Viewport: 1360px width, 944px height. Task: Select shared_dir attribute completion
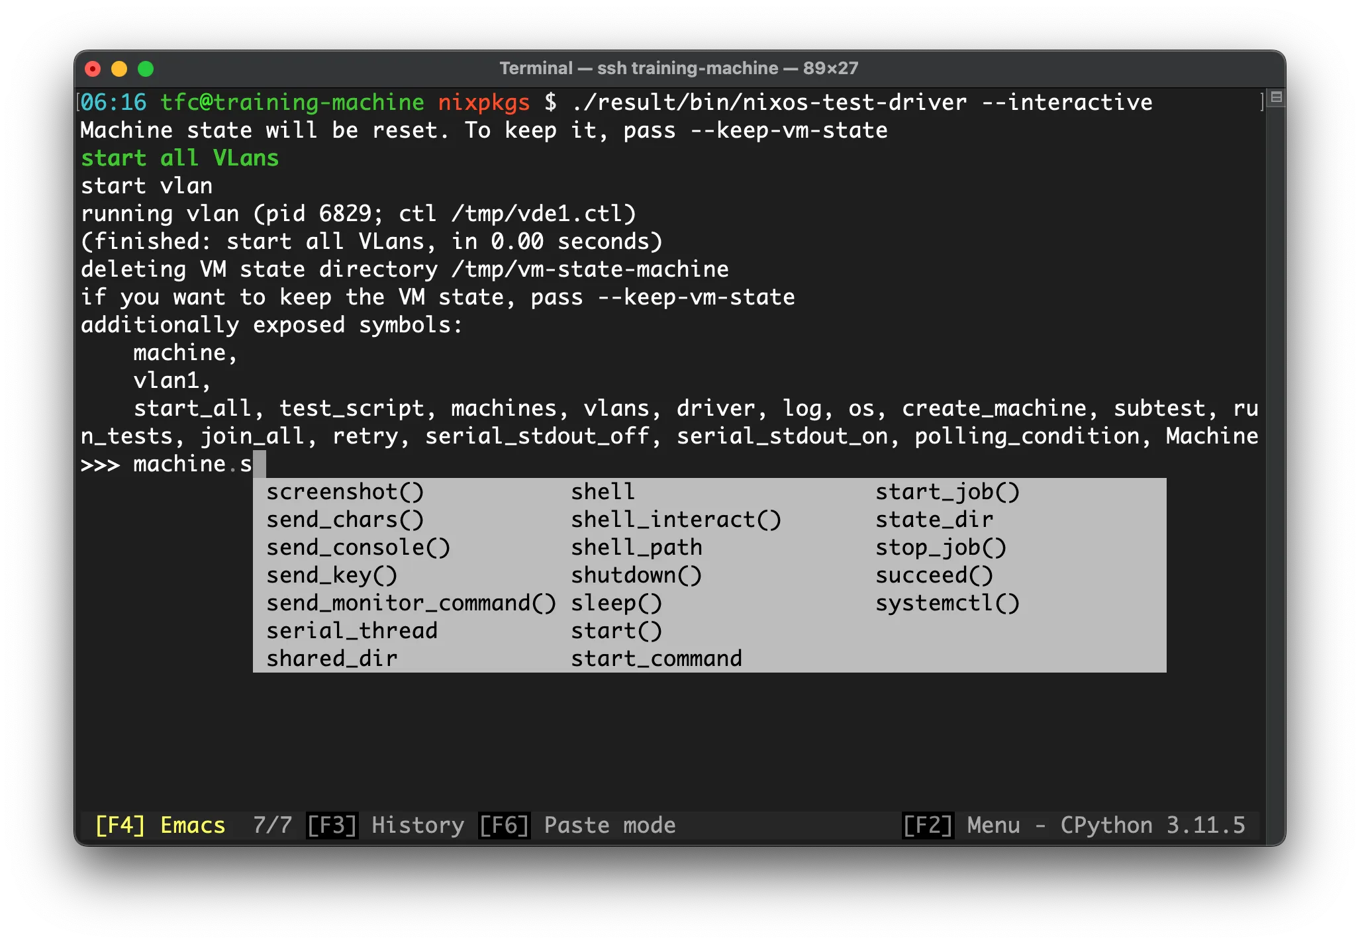pyautogui.click(x=331, y=658)
